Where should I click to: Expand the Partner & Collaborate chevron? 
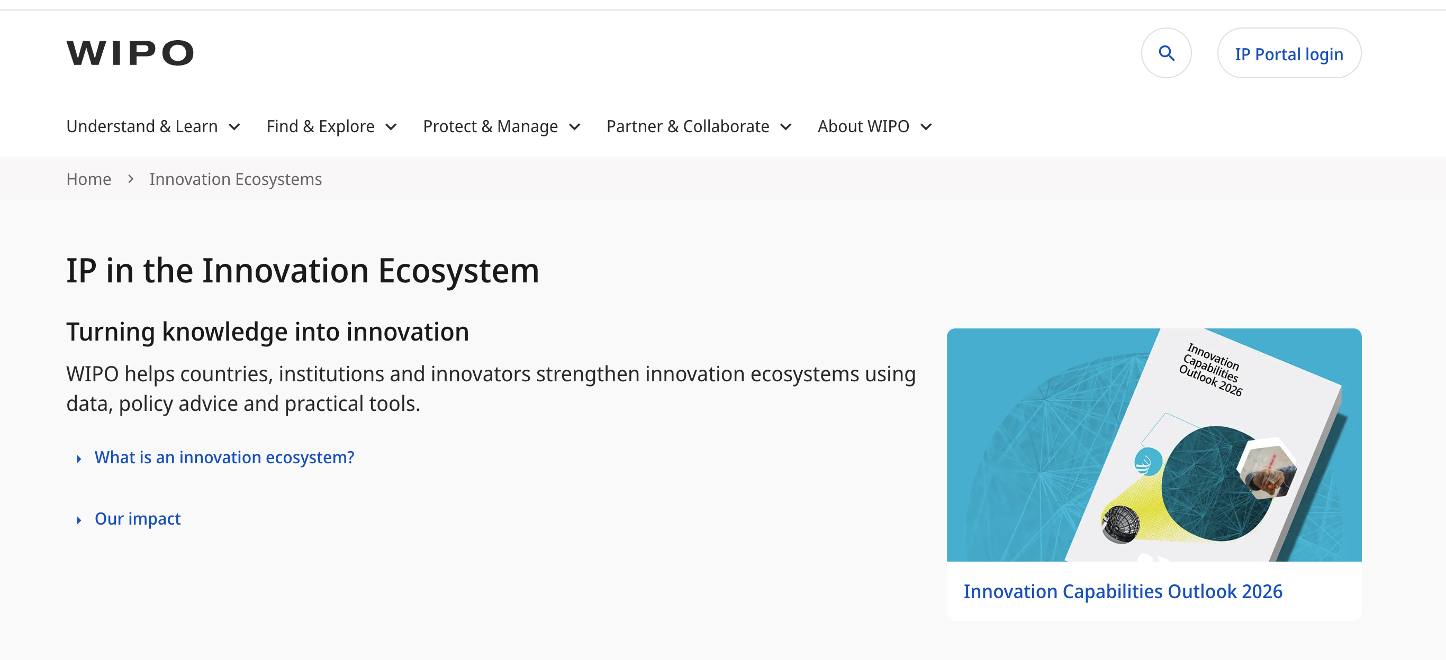click(x=786, y=127)
